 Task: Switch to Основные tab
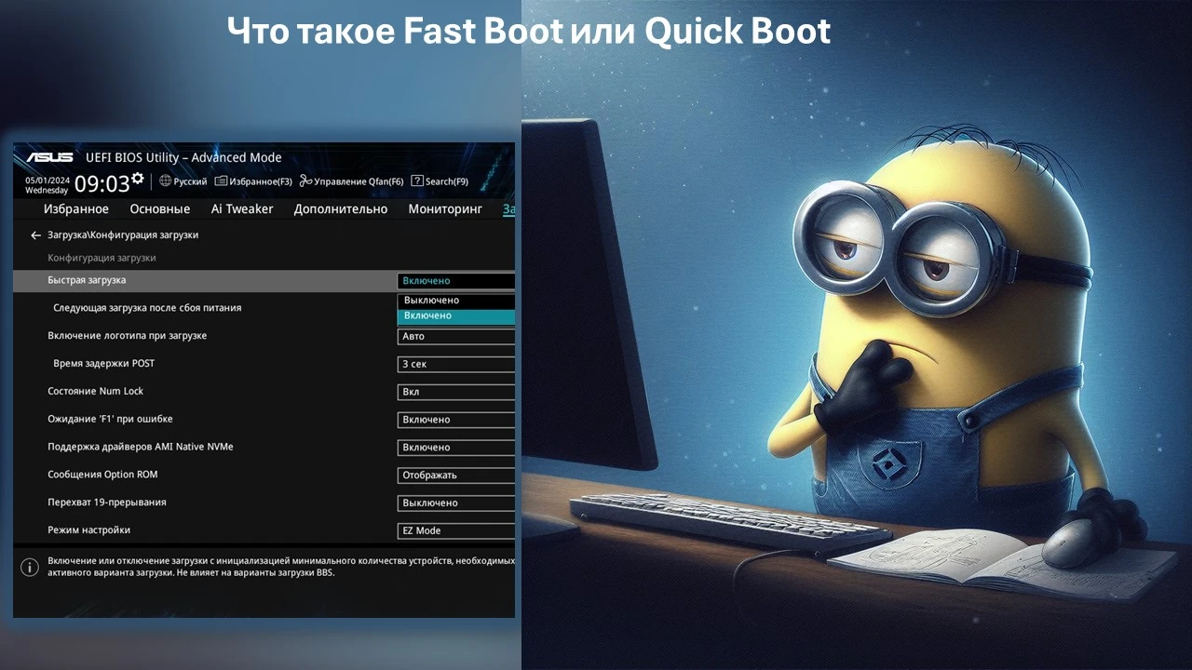pyautogui.click(x=160, y=209)
